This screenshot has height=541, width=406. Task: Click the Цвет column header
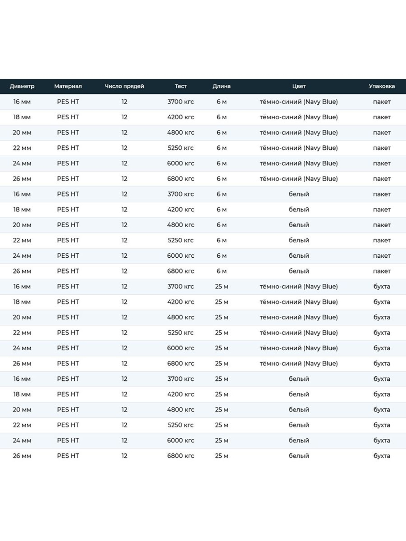(299, 86)
